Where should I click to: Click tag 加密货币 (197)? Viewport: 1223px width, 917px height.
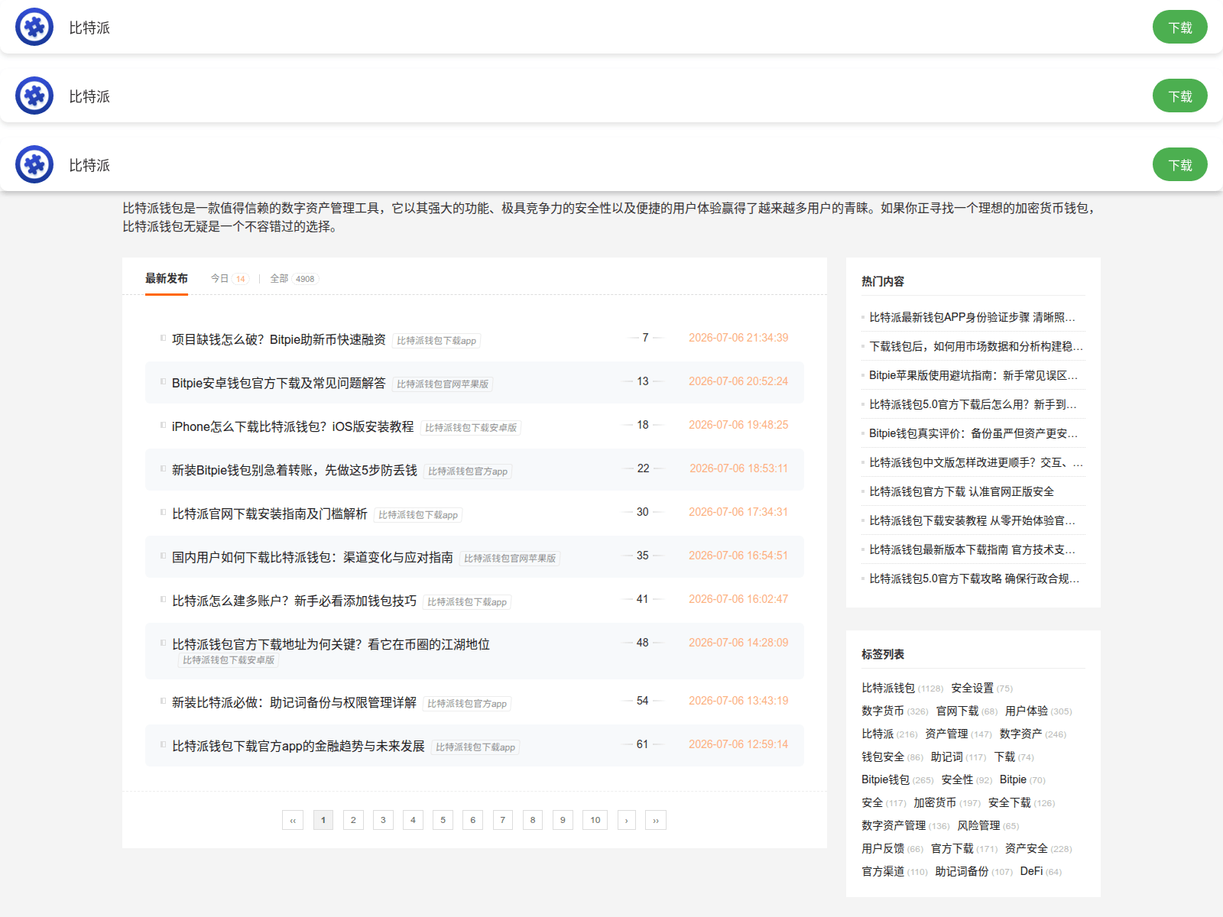(x=946, y=802)
